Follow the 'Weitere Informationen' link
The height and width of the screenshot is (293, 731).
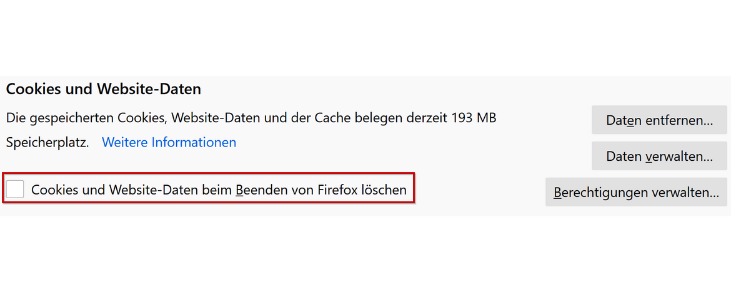point(169,142)
